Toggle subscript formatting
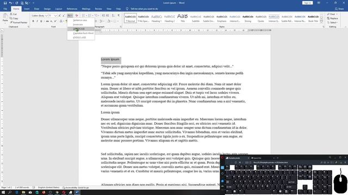This screenshot has height=195, width=348. click(51, 21)
